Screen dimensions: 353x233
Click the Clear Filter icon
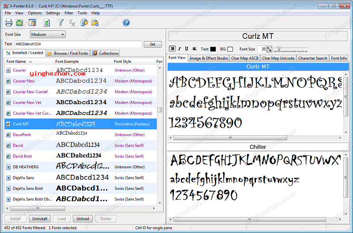[72, 23]
